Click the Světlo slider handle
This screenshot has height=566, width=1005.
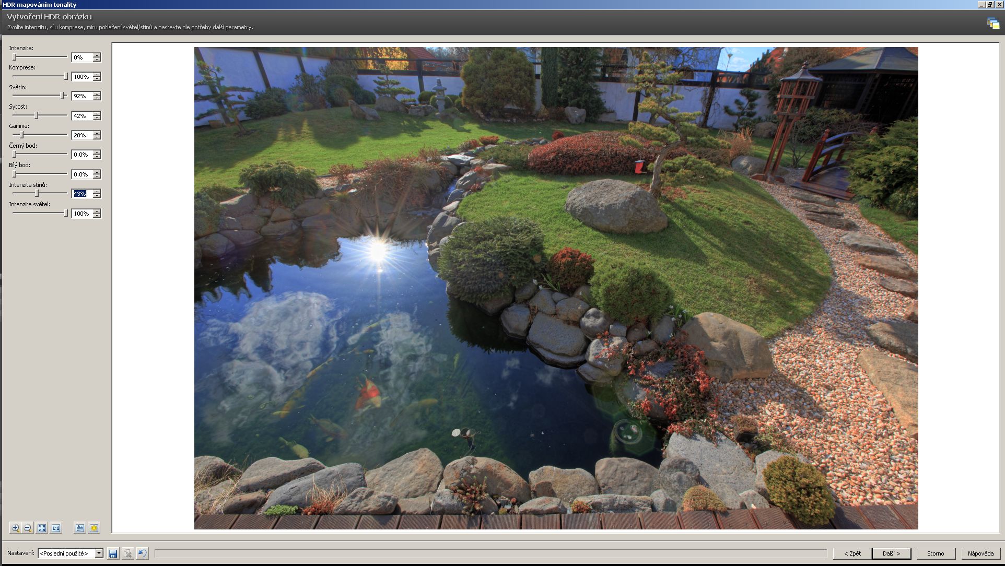[x=62, y=96]
